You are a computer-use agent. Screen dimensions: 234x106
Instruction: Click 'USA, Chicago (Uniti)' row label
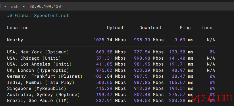pos(34,58)
